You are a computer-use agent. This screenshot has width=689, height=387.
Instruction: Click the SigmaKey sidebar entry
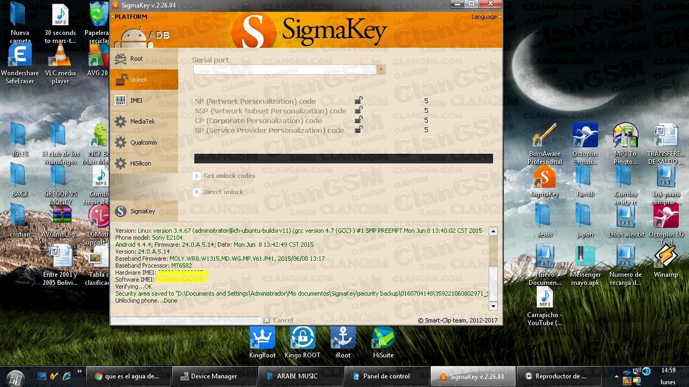tap(144, 211)
